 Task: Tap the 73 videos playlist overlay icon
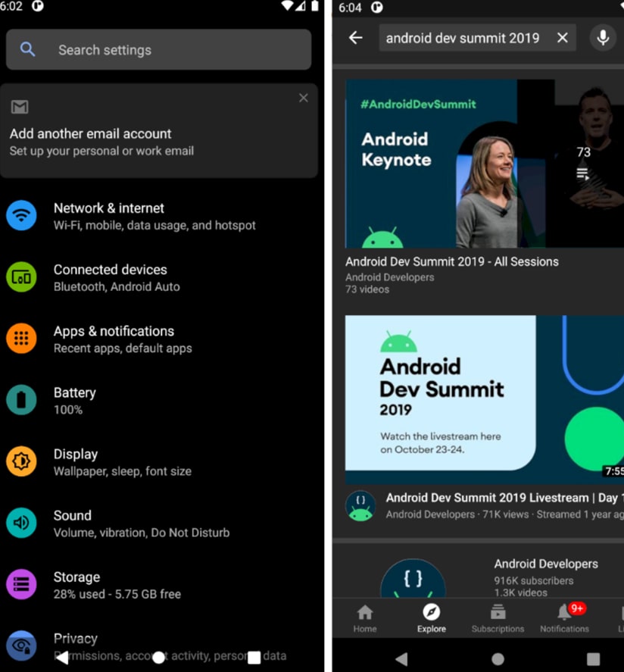(583, 174)
